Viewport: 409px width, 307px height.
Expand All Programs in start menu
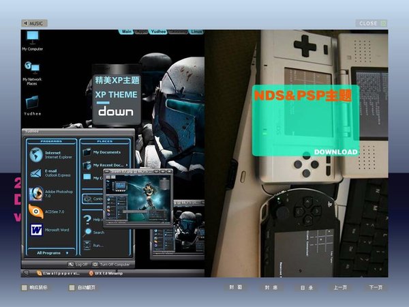[51, 253]
